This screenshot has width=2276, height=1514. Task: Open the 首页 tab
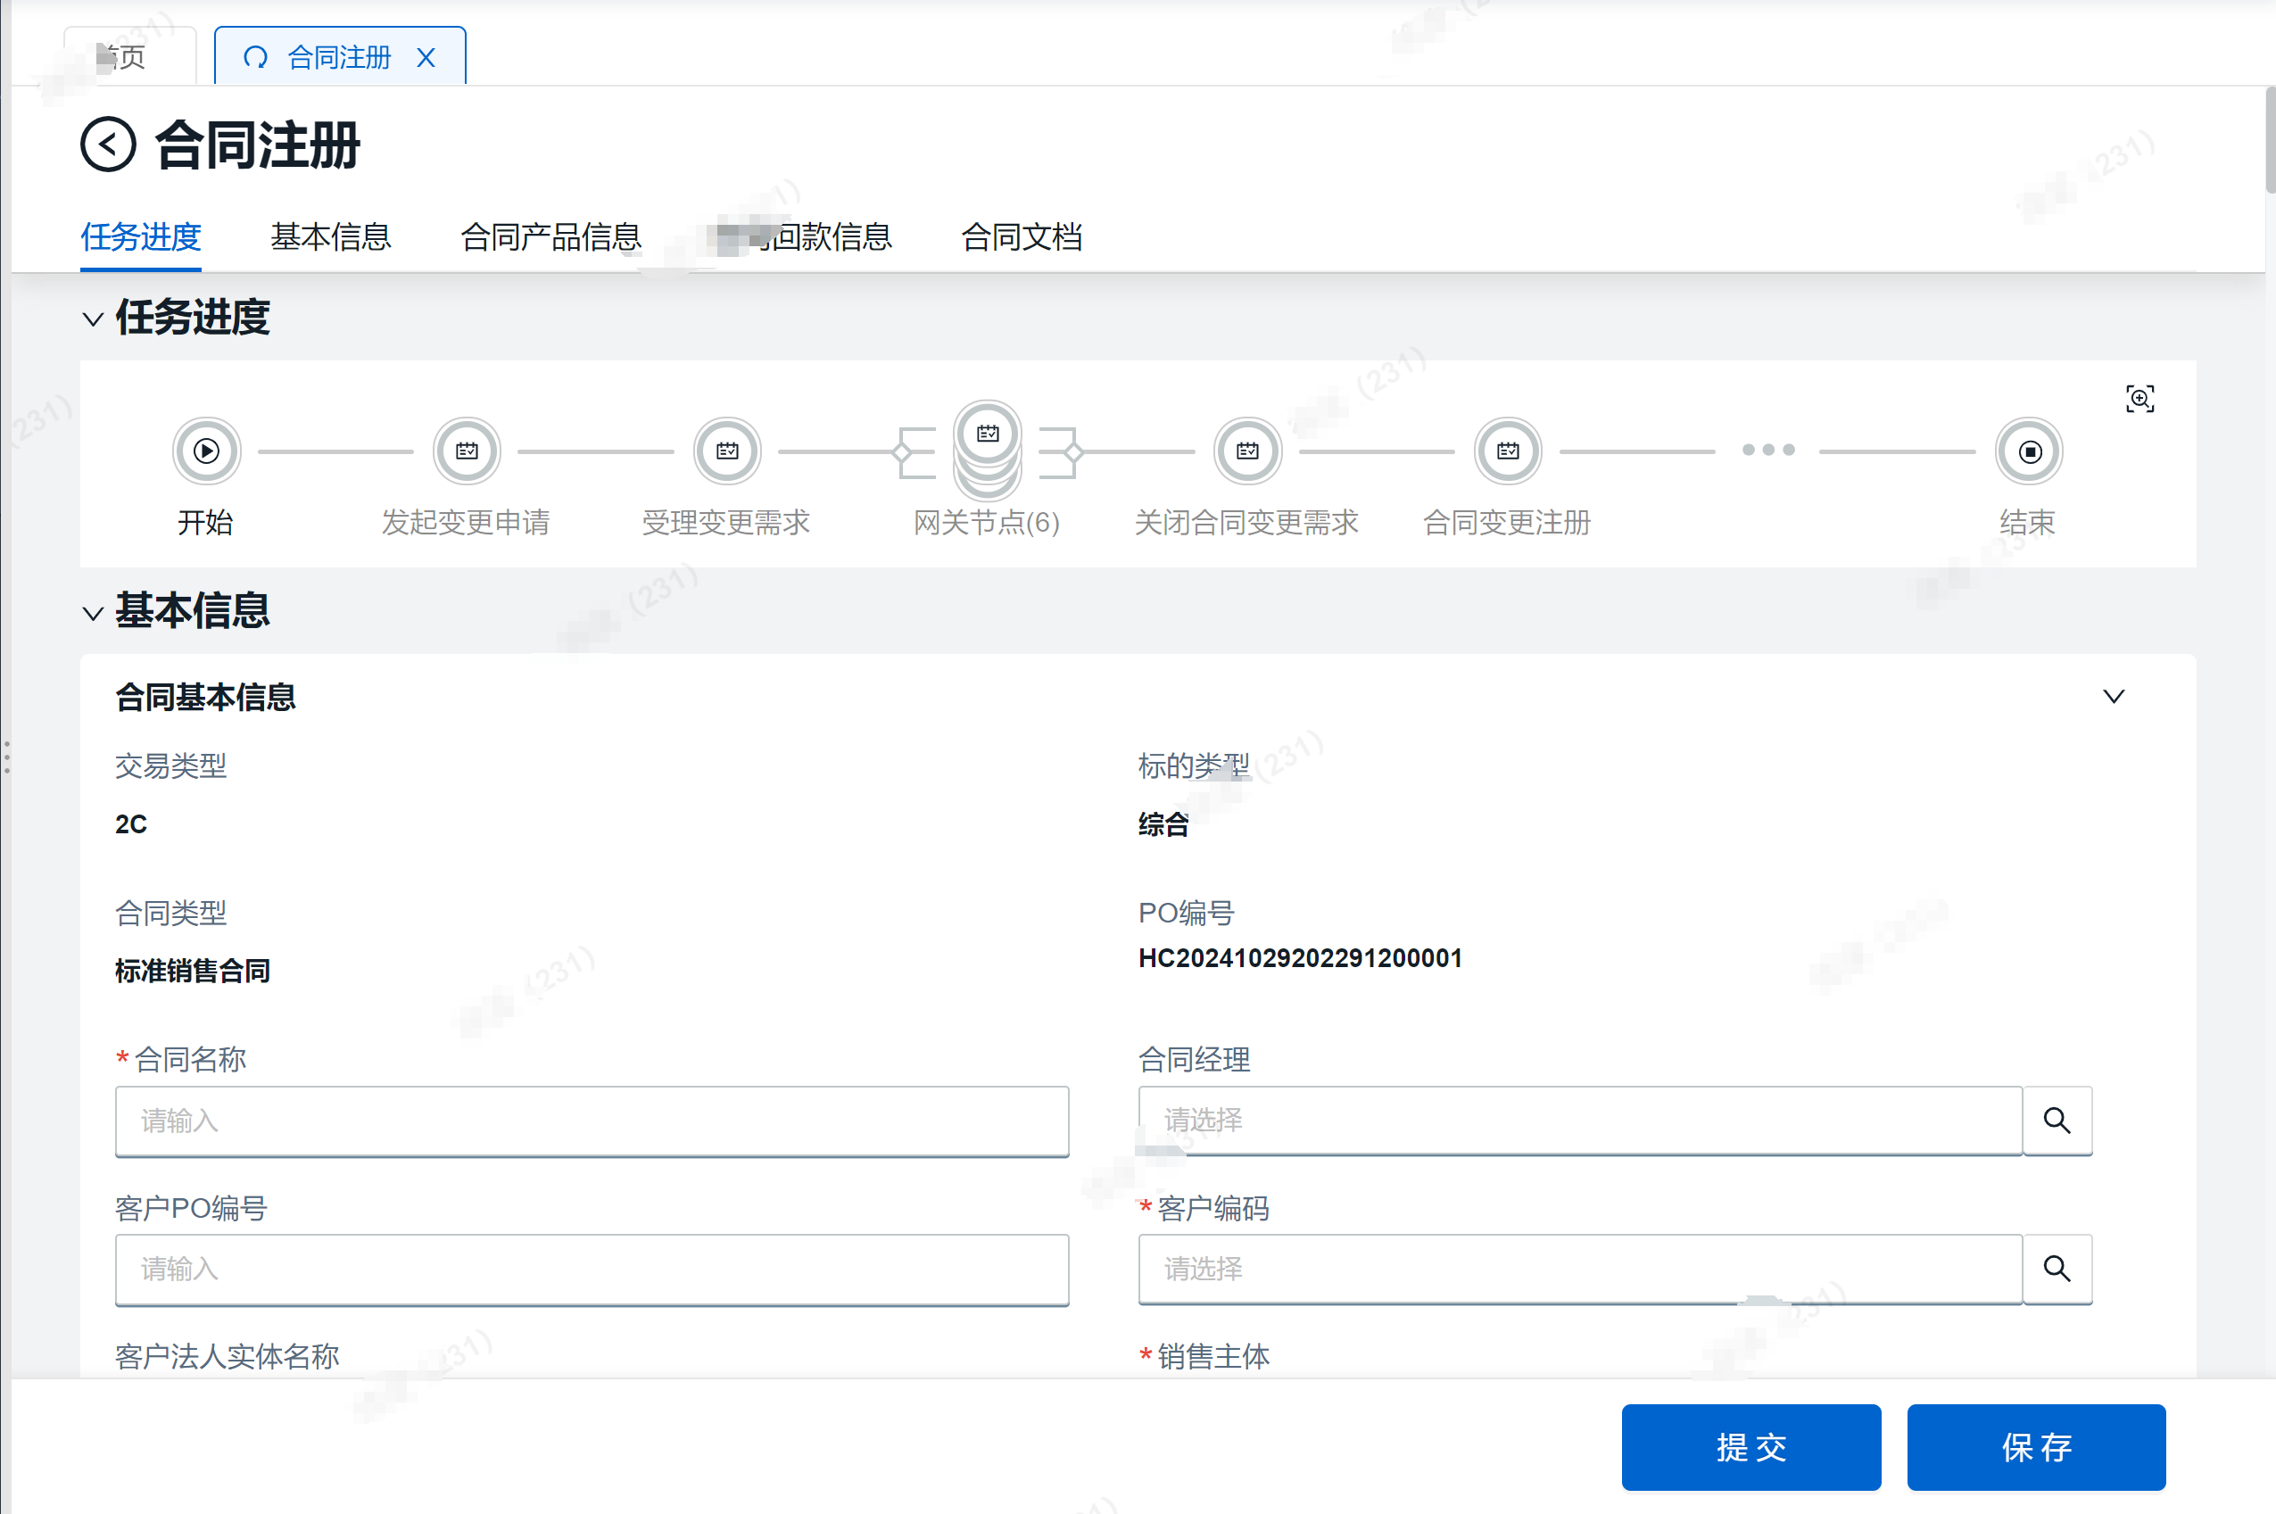tap(129, 57)
